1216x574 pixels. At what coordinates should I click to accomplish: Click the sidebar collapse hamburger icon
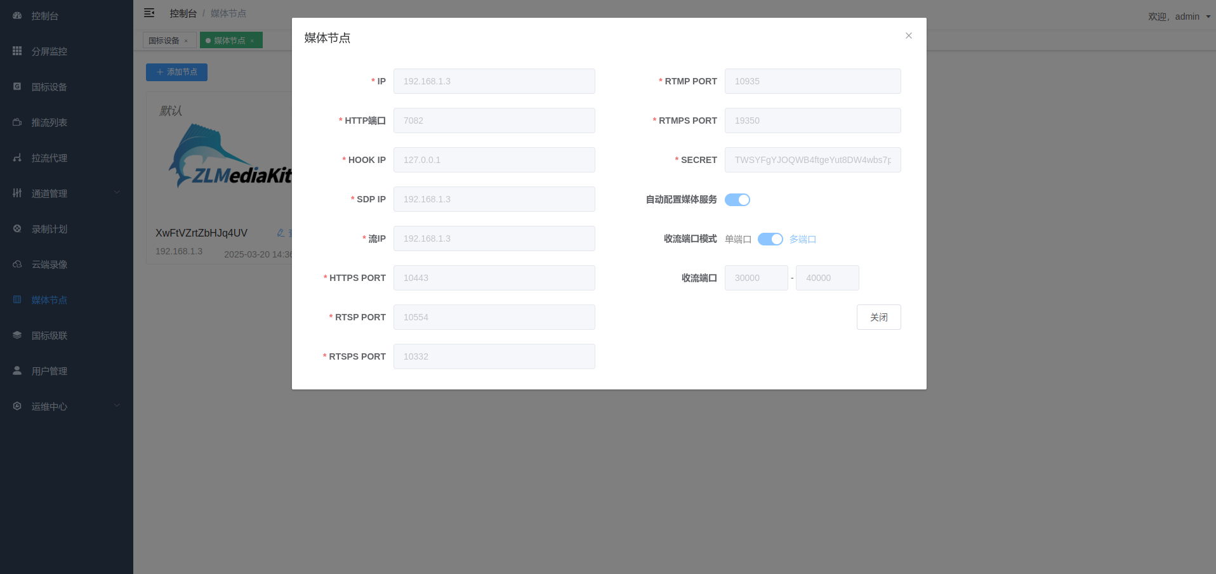149,13
